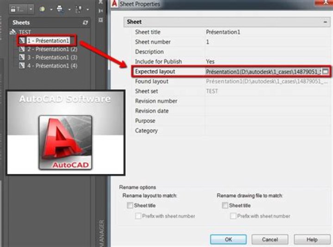This screenshot has height=247, width=333.
Task: Open the sheet set lock control
Action: (18, 9)
